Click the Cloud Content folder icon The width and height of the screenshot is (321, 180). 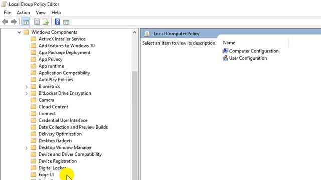33,107
